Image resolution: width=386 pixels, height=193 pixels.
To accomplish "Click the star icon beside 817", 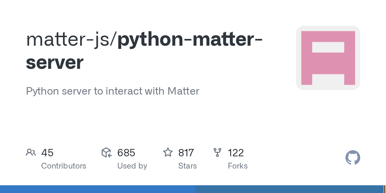I will tap(168, 152).
